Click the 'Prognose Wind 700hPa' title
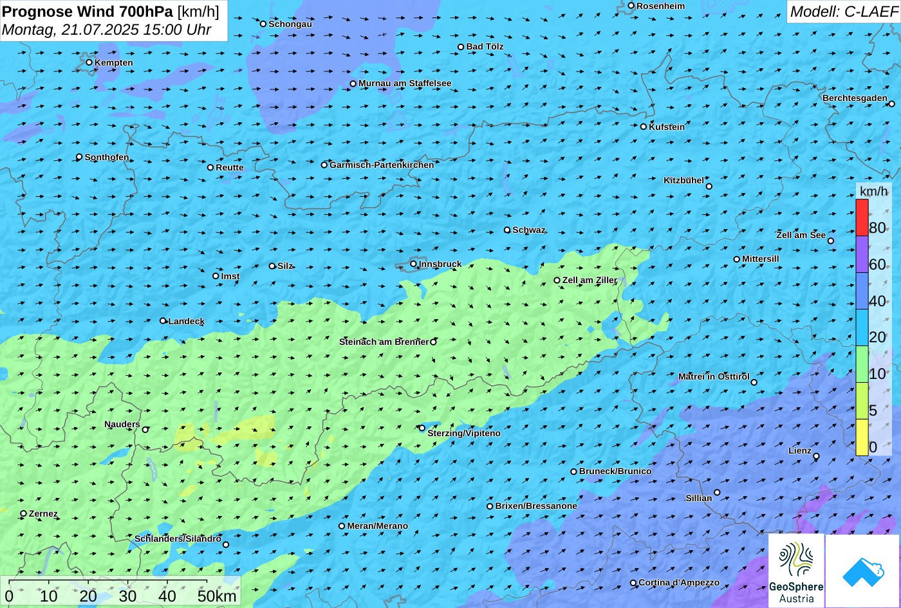This screenshot has width=901, height=608. click(88, 11)
